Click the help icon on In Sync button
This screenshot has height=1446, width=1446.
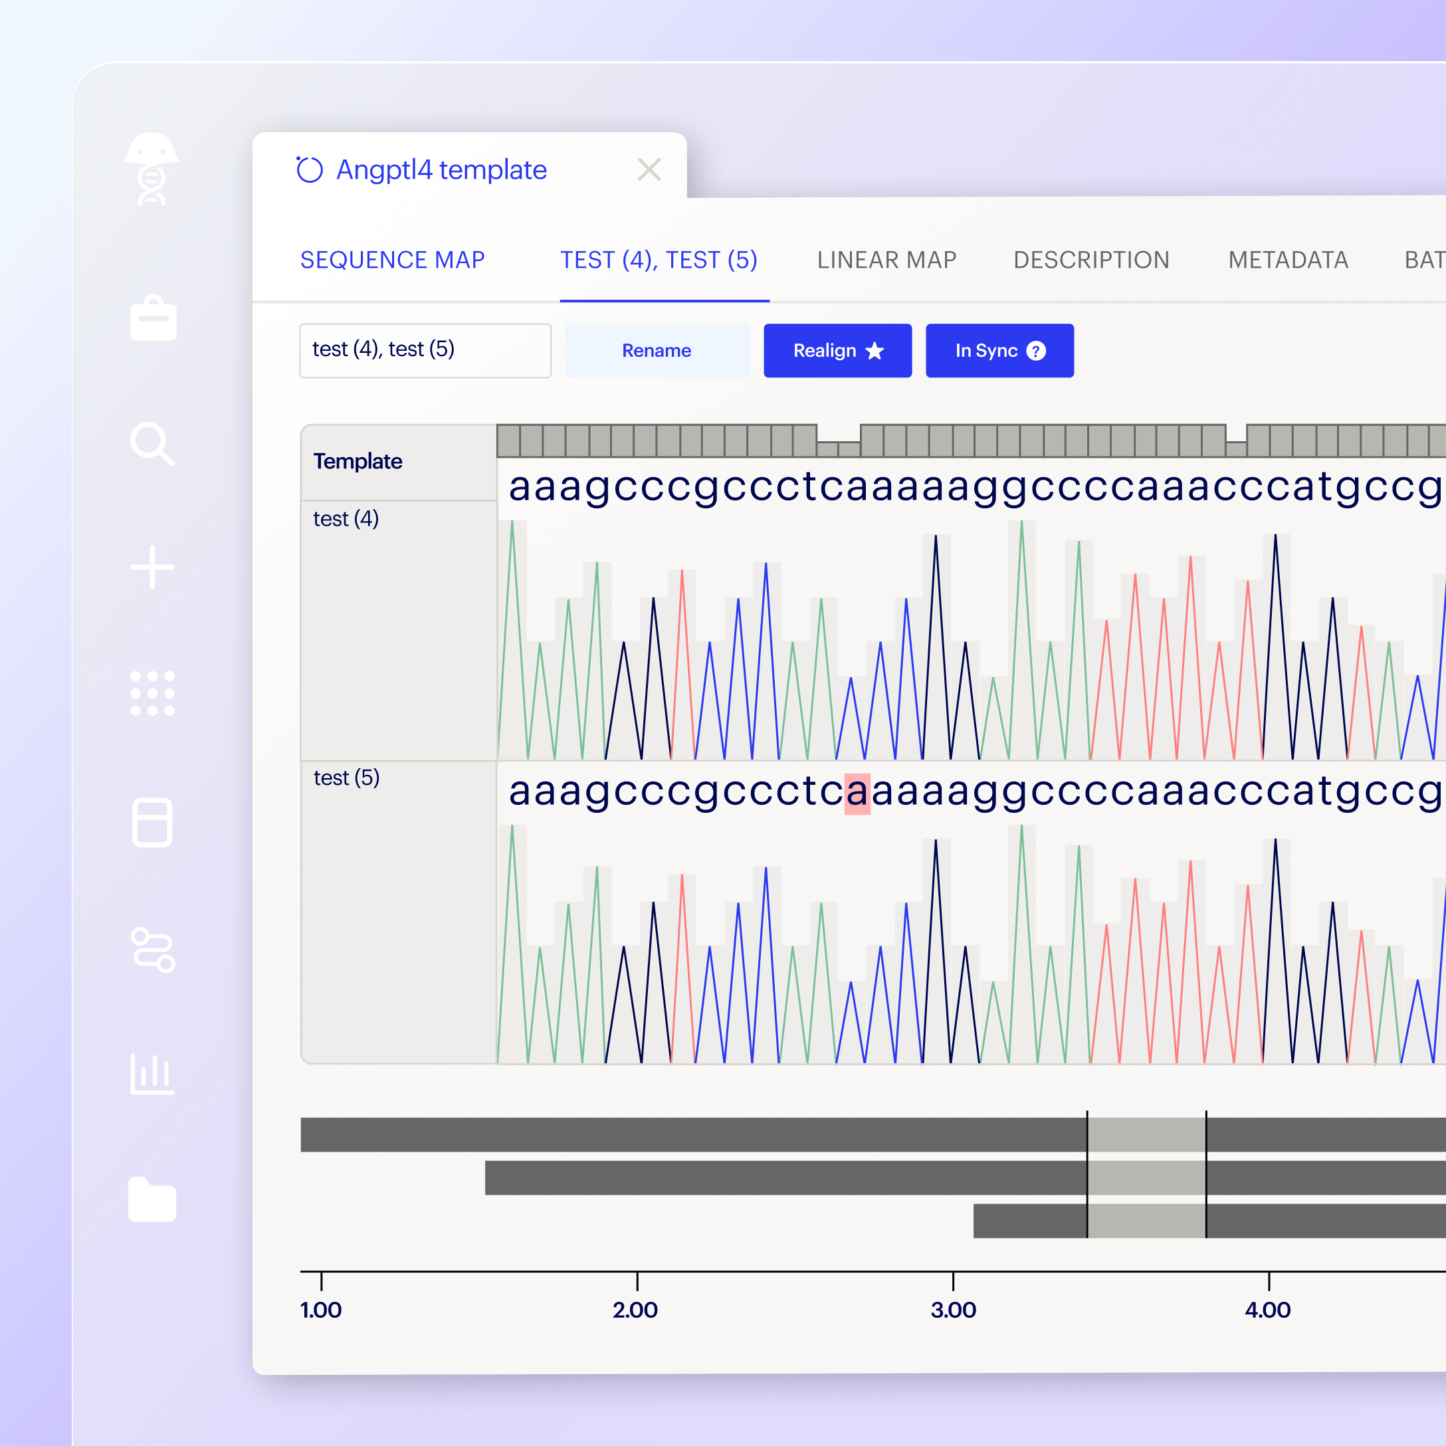coord(1036,350)
